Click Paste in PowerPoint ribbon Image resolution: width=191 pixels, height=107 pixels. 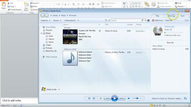tap(4, 6)
